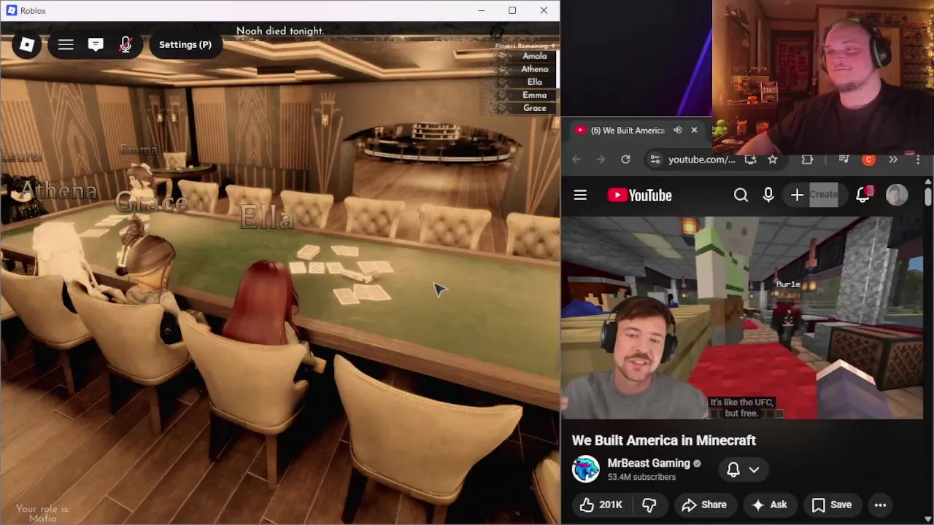Click the 'Noah died tonight.' announcement text
Screen dimensions: 934x525
(x=280, y=31)
